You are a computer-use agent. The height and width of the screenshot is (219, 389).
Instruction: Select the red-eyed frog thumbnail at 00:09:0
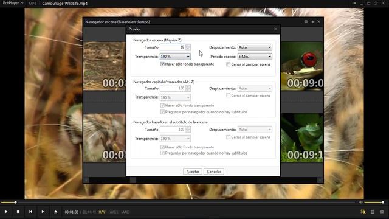pos(302,66)
